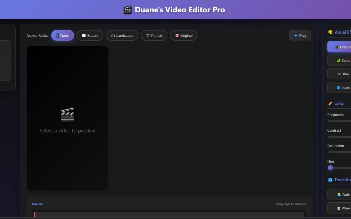351x219 pixels.
Task: Select the Landscape aspect ratio
Action: point(122,35)
